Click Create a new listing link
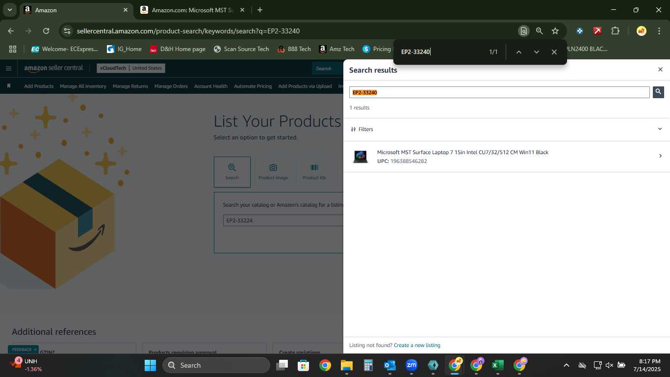The image size is (670, 377). click(417, 345)
